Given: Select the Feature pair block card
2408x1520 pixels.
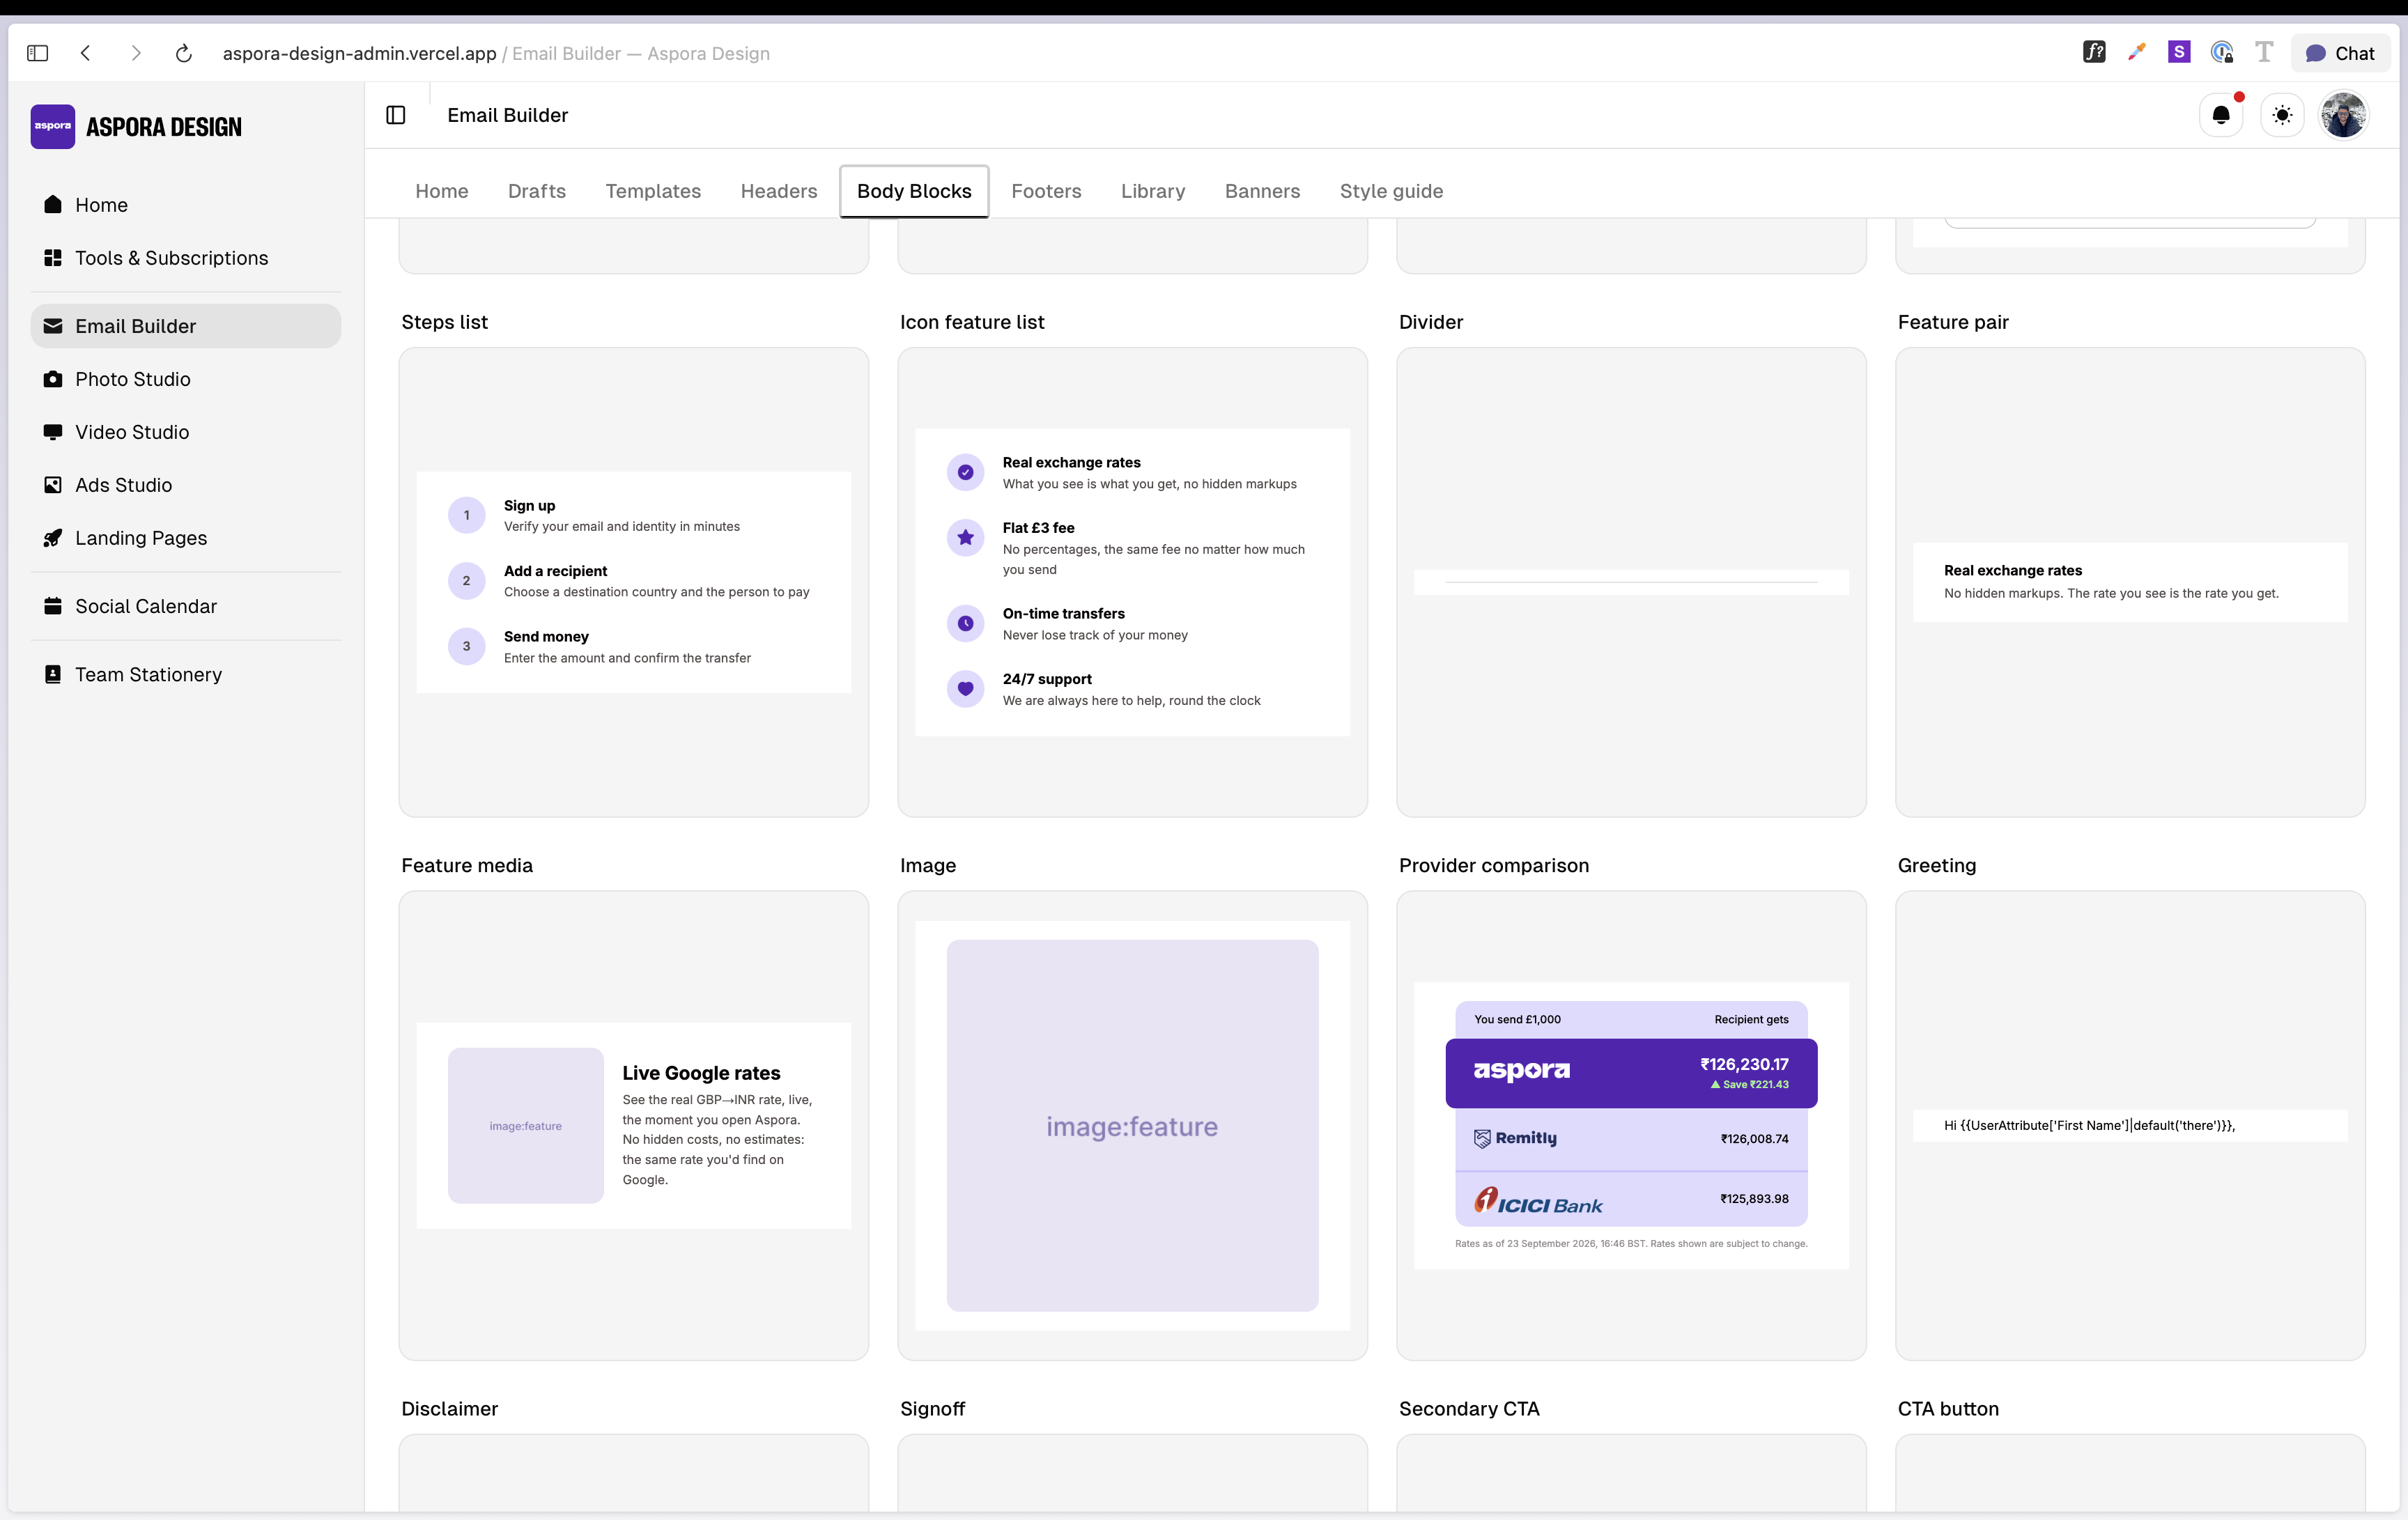Looking at the screenshot, I should click(x=2130, y=582).
